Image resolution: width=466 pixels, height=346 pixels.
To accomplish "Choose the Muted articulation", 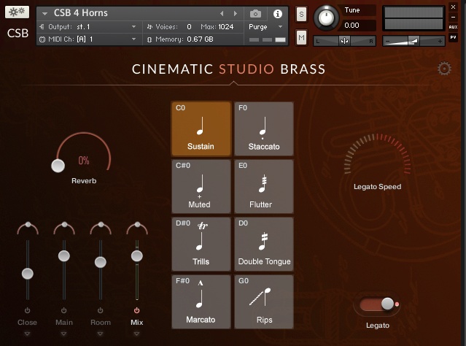I will (201, 186).
